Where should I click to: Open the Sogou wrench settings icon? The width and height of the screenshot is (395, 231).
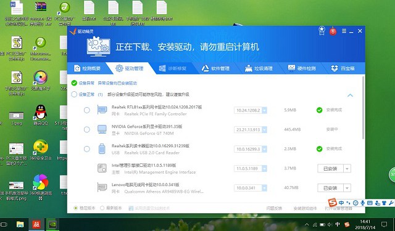(x=391, y=203)
